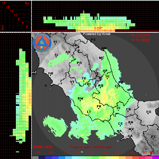Screen dimensions: 159x159
Task: Click the Powered by Himet text
Action: (x=97, y=34)
